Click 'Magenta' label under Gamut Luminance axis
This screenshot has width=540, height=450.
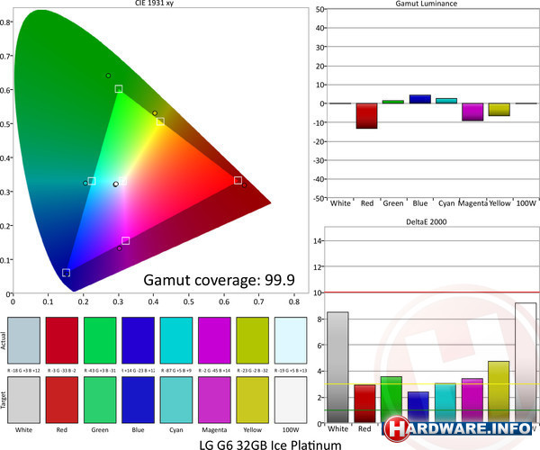472,203
